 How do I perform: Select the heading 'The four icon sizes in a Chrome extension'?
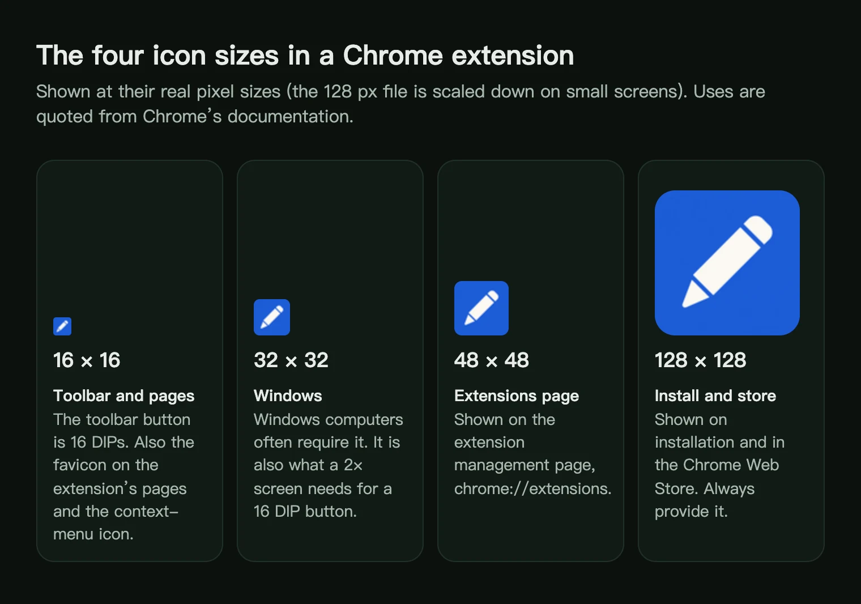coord(305,56)
